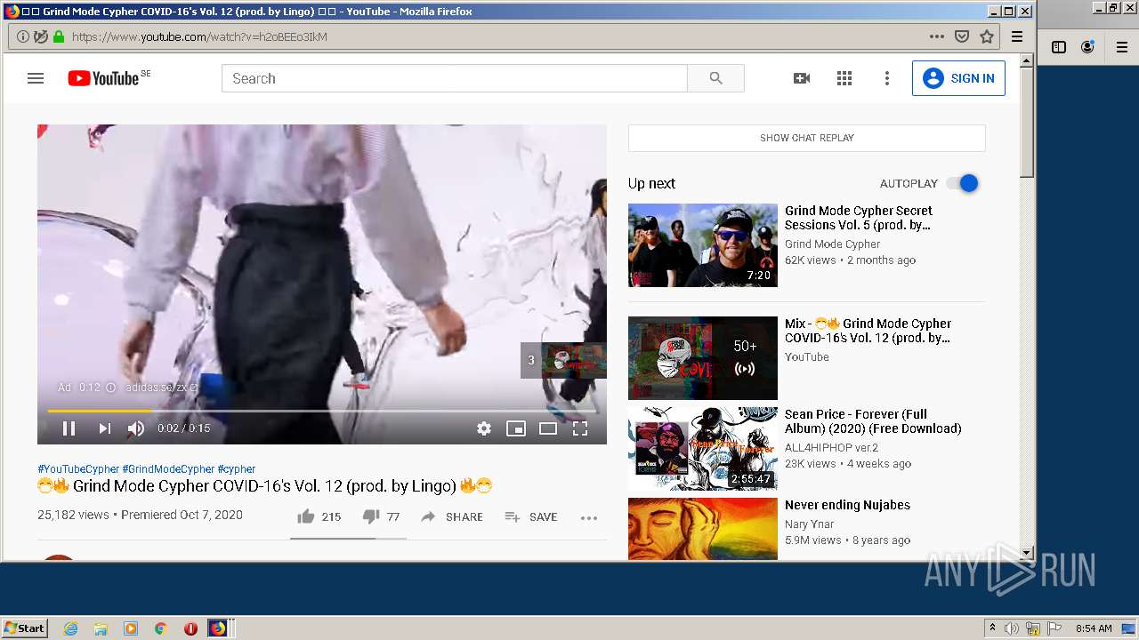Open the YouTube apps grid
The image size is (1139, 640).
(844, 78)
